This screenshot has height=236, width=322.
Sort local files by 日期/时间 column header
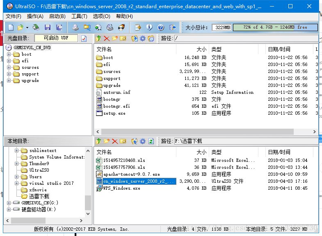(x=289, y=152)
